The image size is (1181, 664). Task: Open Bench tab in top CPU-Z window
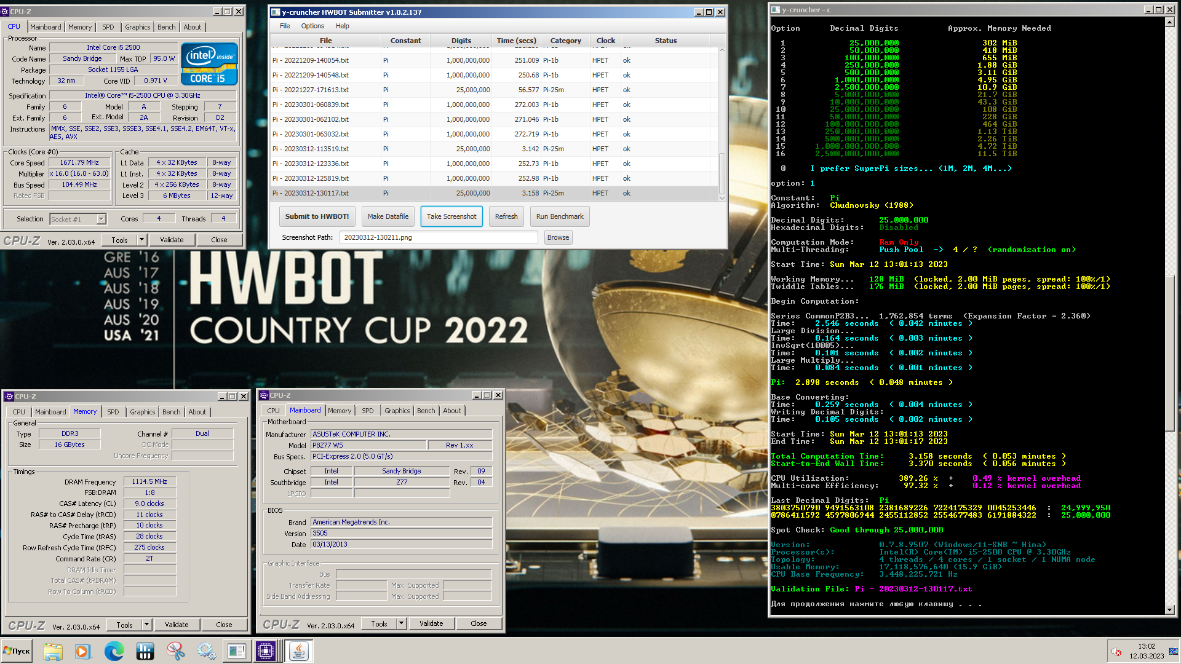point(166,27)
